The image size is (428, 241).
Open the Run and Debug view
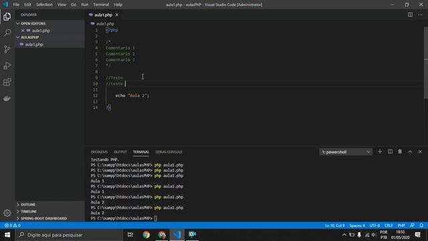[x=7, y=66]
